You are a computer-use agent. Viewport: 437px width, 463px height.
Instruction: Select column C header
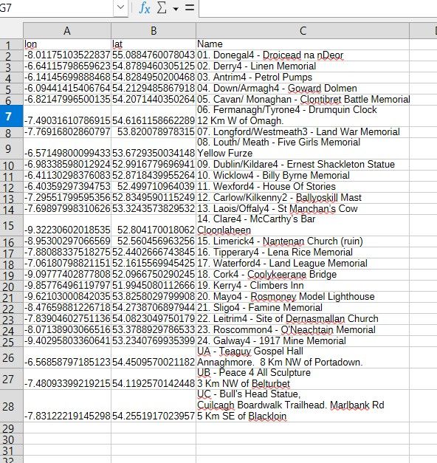tap(303, 31)
